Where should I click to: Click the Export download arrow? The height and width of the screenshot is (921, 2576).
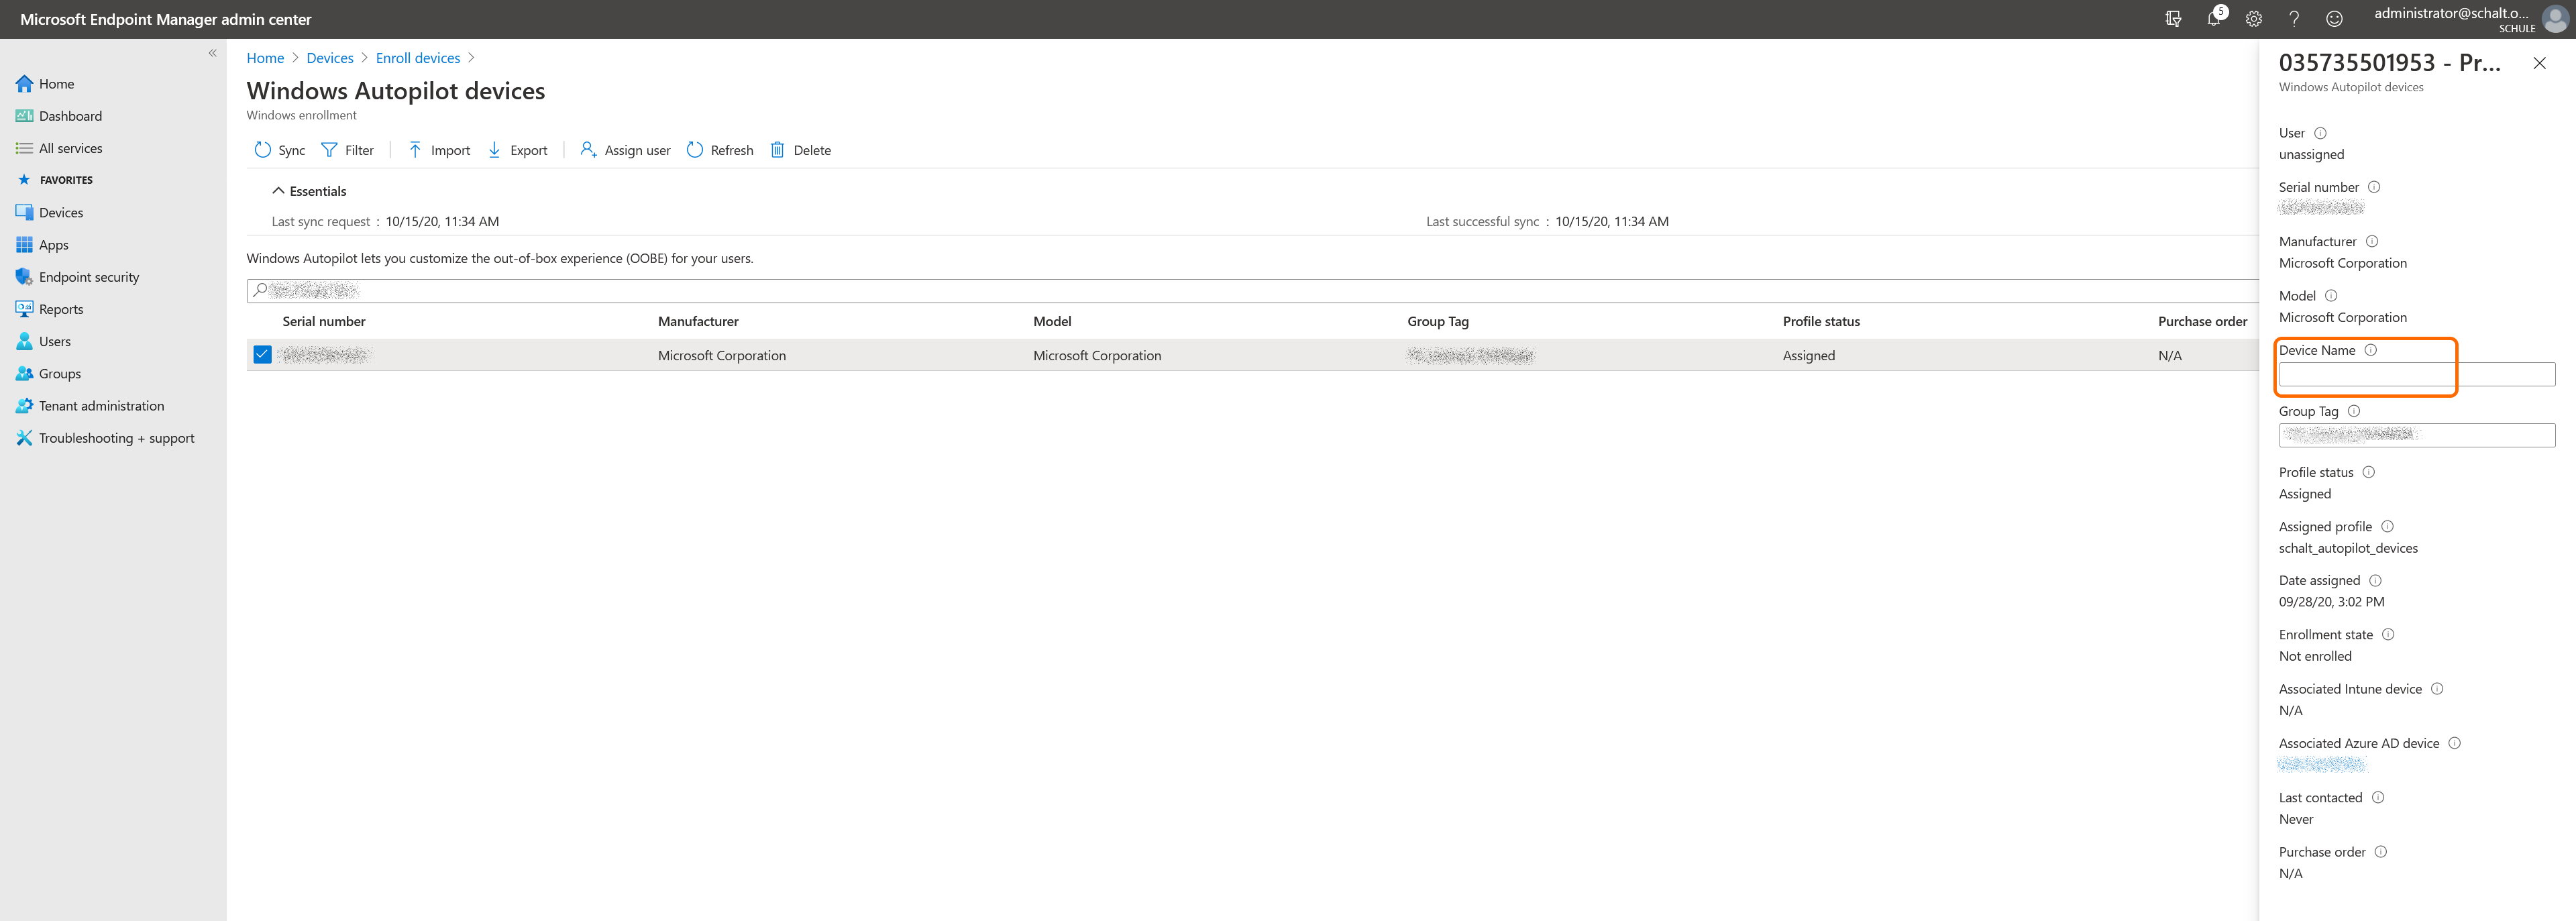click(x=494, y=150)
